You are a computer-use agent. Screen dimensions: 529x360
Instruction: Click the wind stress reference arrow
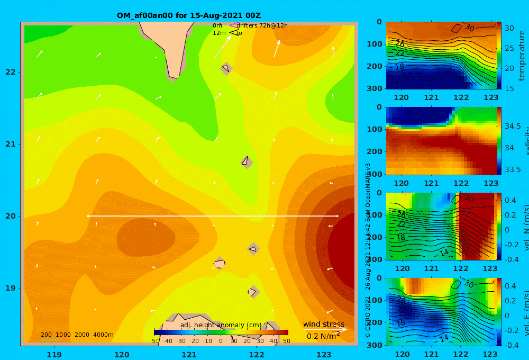[x=325, y=329]
